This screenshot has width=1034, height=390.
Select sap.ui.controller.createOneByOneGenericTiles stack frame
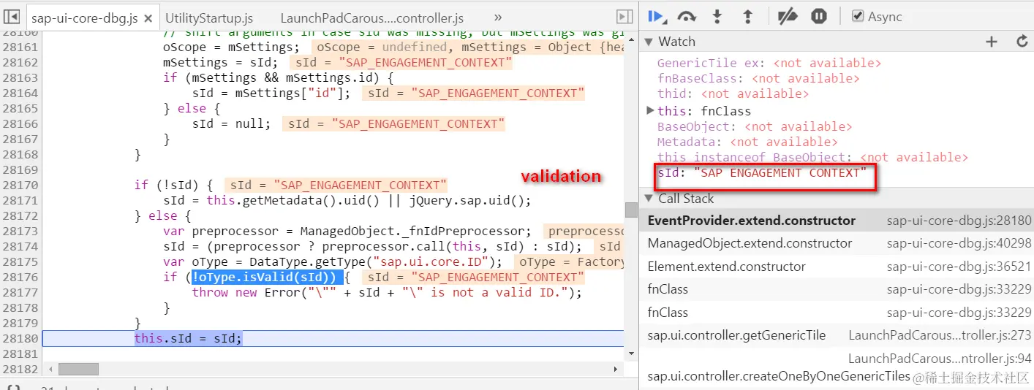click(x=779, y=376)
